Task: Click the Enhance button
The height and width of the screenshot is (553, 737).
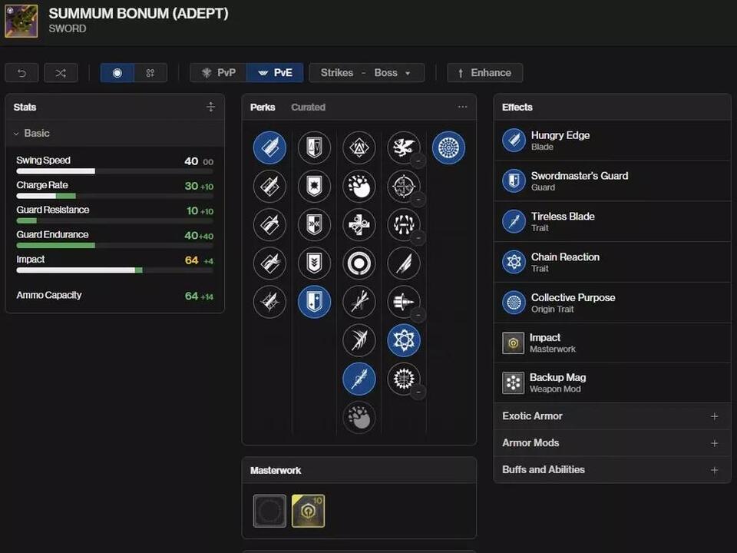Action: [484, 73]
